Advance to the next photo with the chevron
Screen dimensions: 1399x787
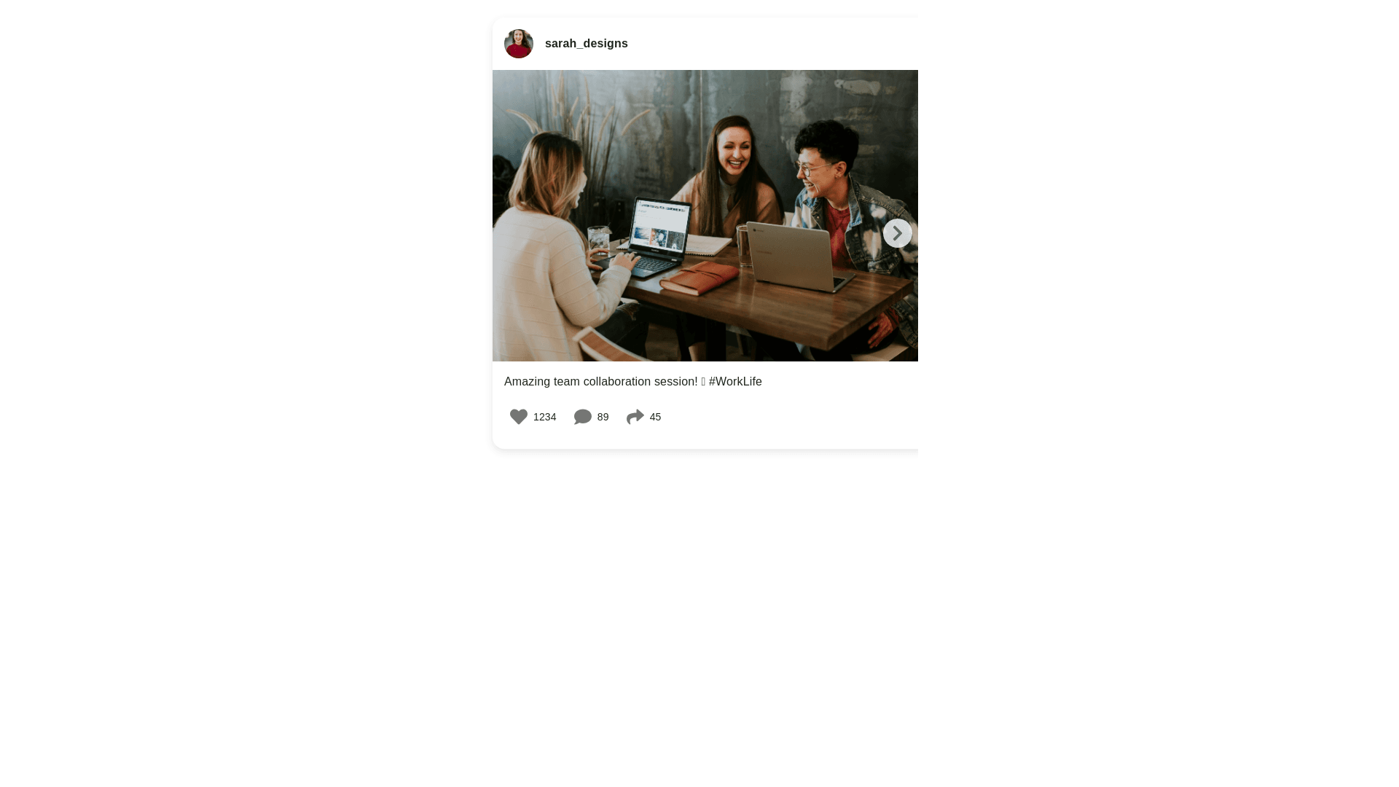click(898, 233)
